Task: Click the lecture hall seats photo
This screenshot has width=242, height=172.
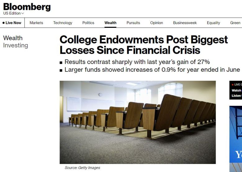Action: click(x=137, y=122)
